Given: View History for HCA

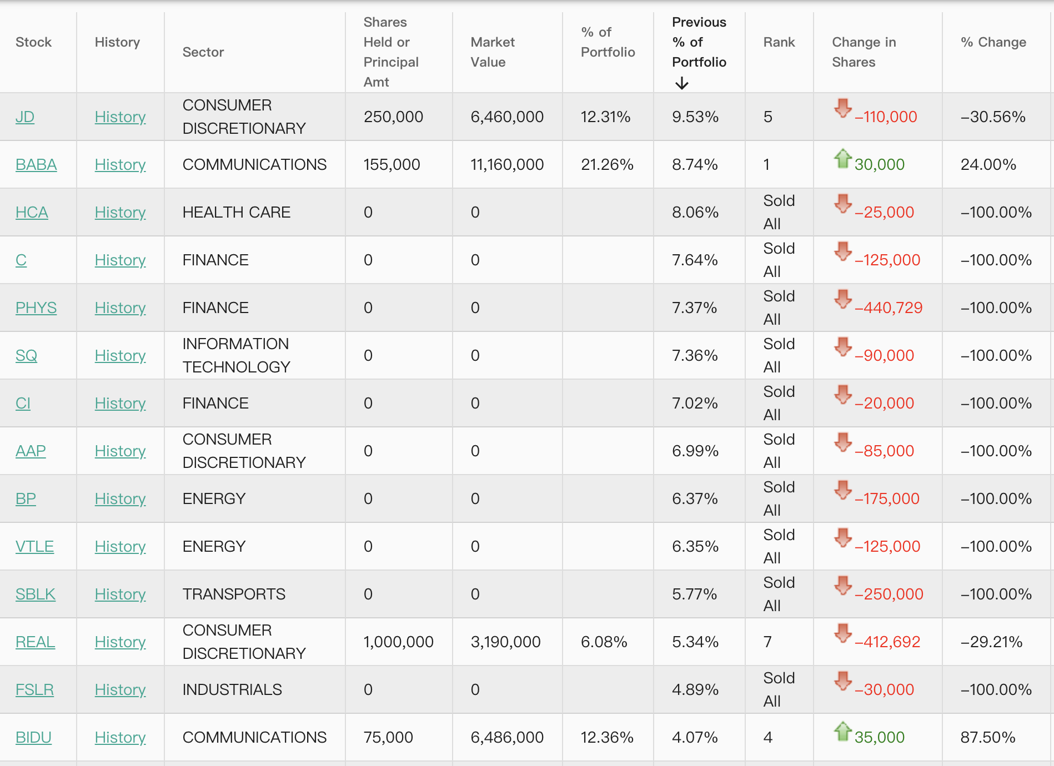Looking at the screenshot, I should pos(121,212).
